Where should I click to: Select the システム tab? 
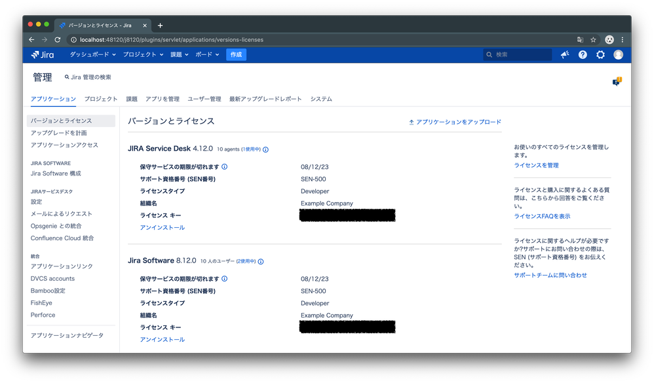[321, 99]
